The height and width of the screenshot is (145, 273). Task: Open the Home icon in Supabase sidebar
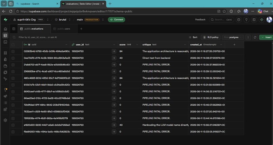pos(5,29)
